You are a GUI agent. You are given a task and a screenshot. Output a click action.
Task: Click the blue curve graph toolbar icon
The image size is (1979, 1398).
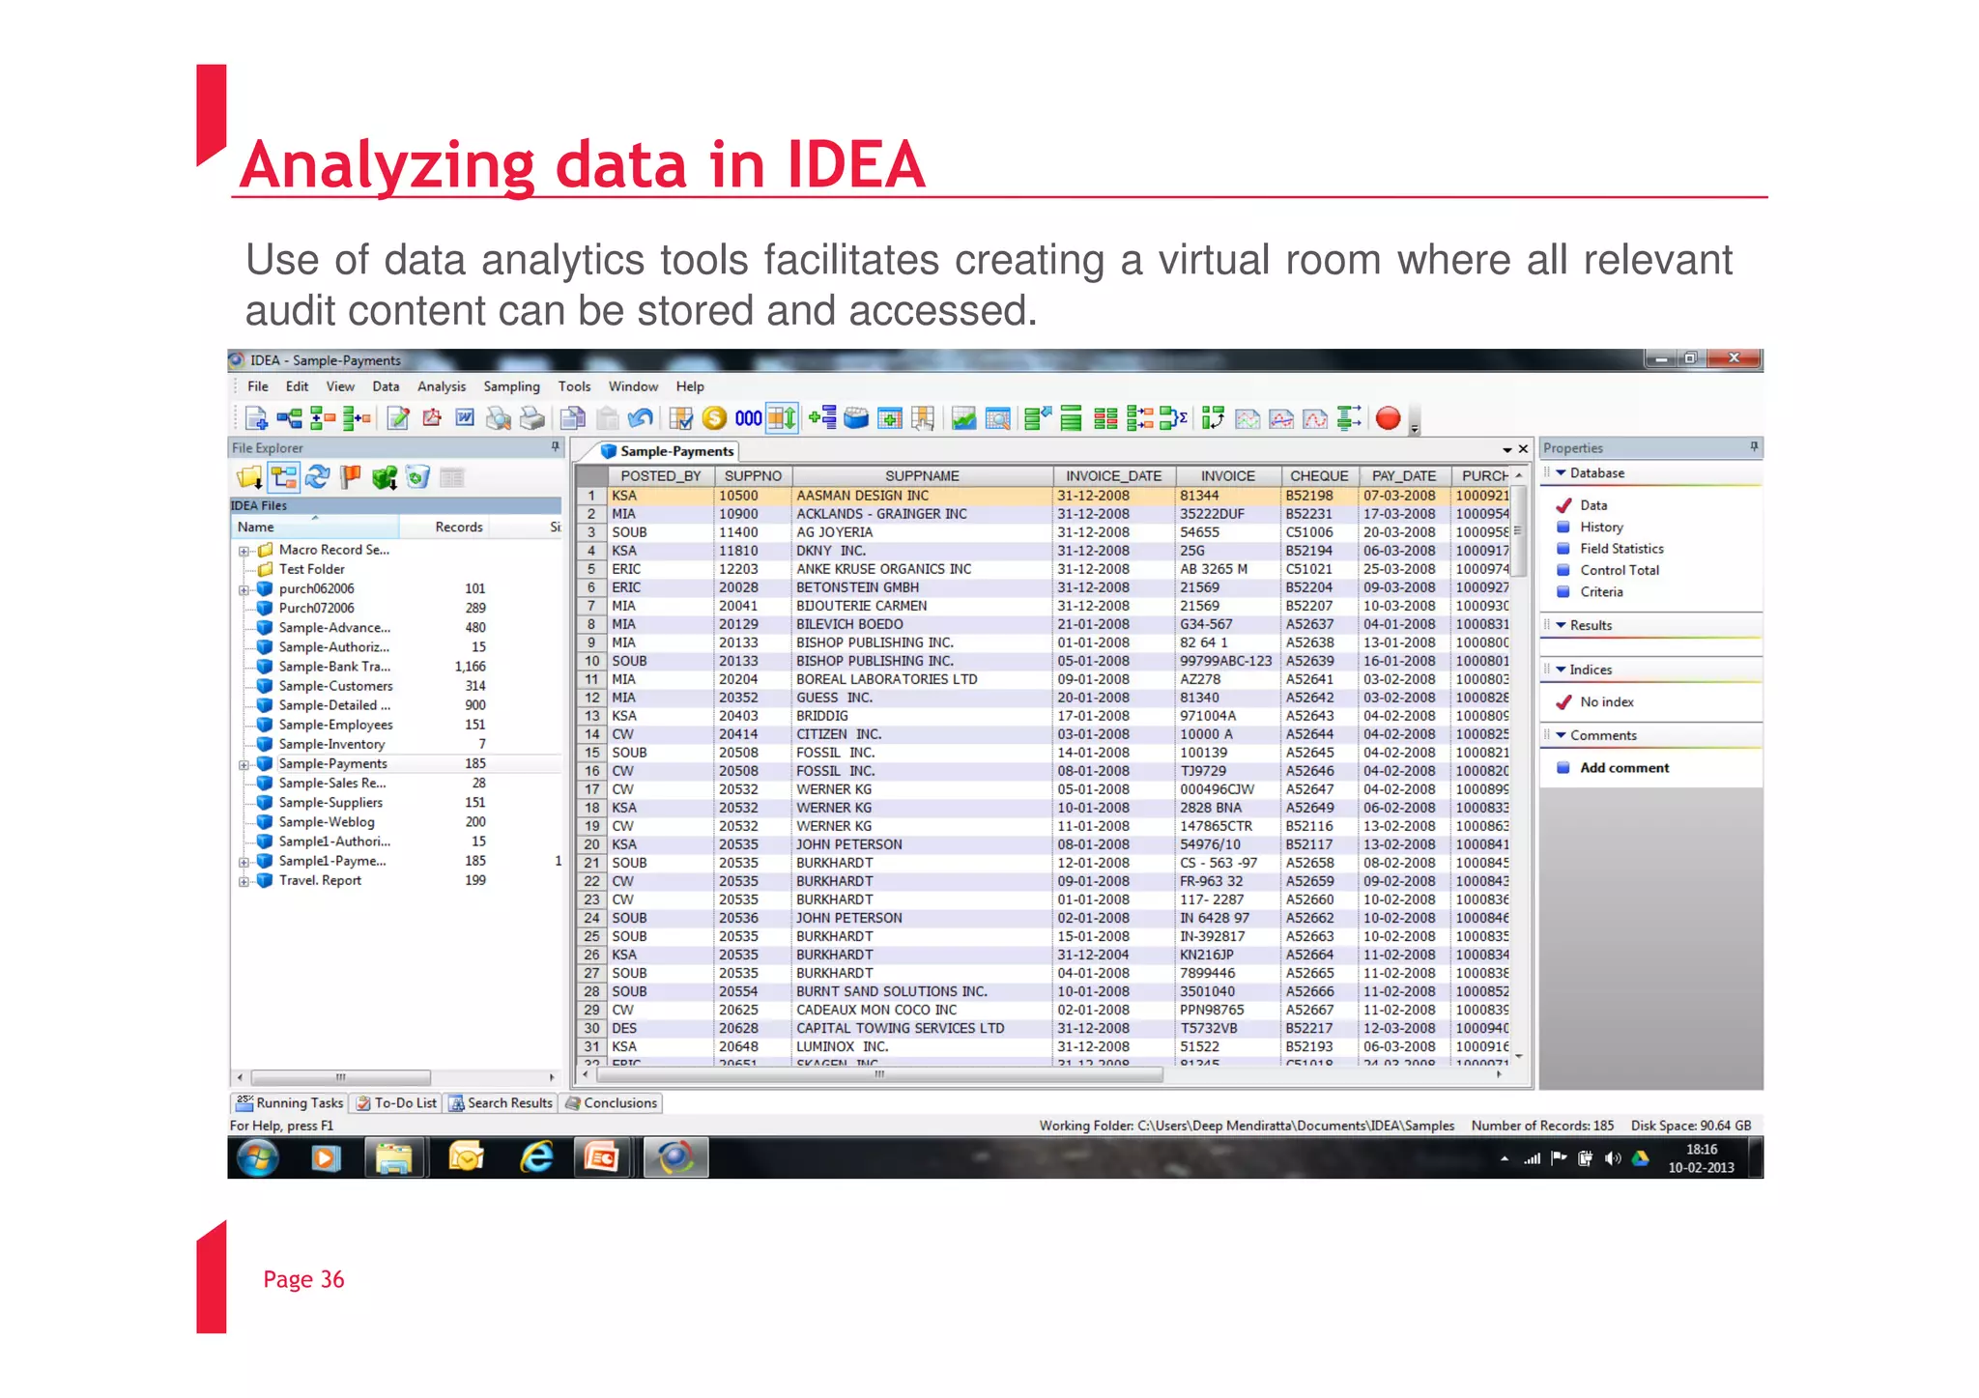(1281, 418)
